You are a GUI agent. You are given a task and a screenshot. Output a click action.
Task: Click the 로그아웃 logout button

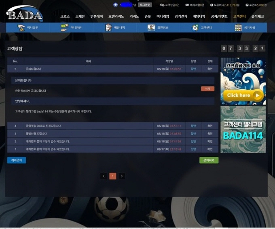coord(145,5)
